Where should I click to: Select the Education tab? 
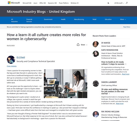pyautogui.click(x=108, y=19)
